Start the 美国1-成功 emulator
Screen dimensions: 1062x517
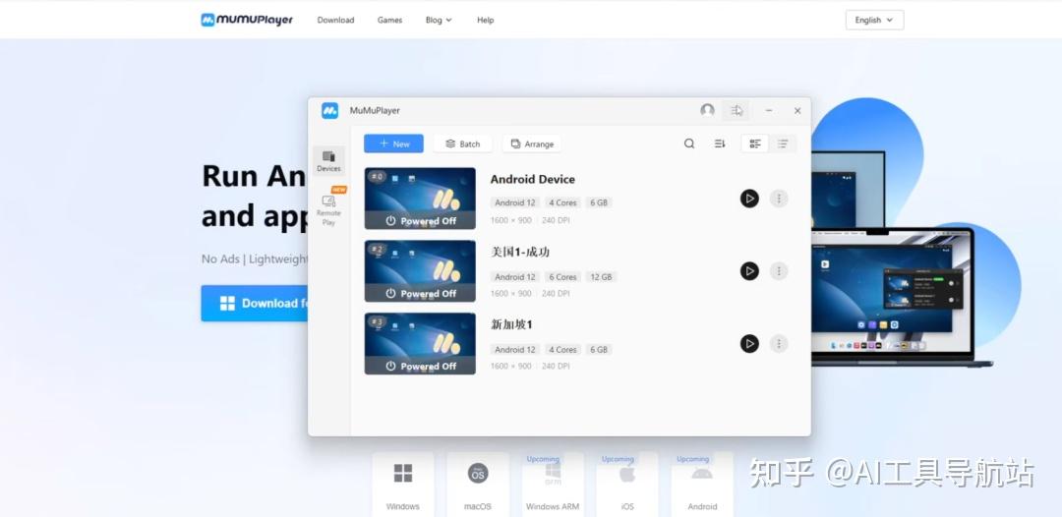[749, 270]
